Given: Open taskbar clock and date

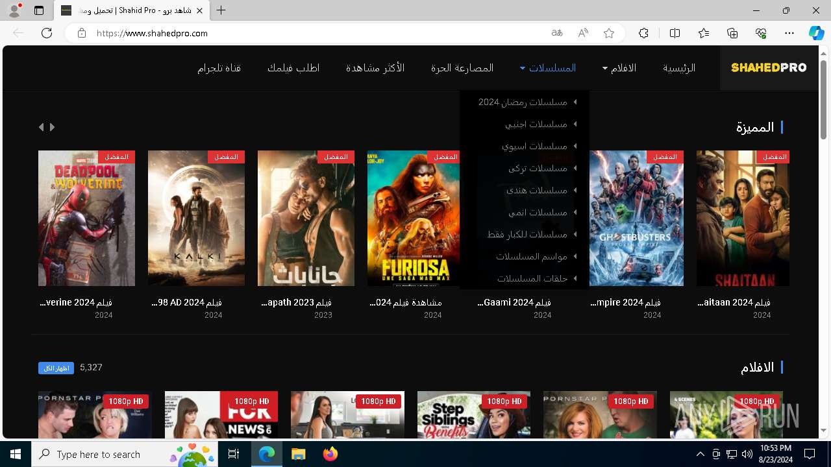Looking at the screenshot, I should tap(775, 454).
